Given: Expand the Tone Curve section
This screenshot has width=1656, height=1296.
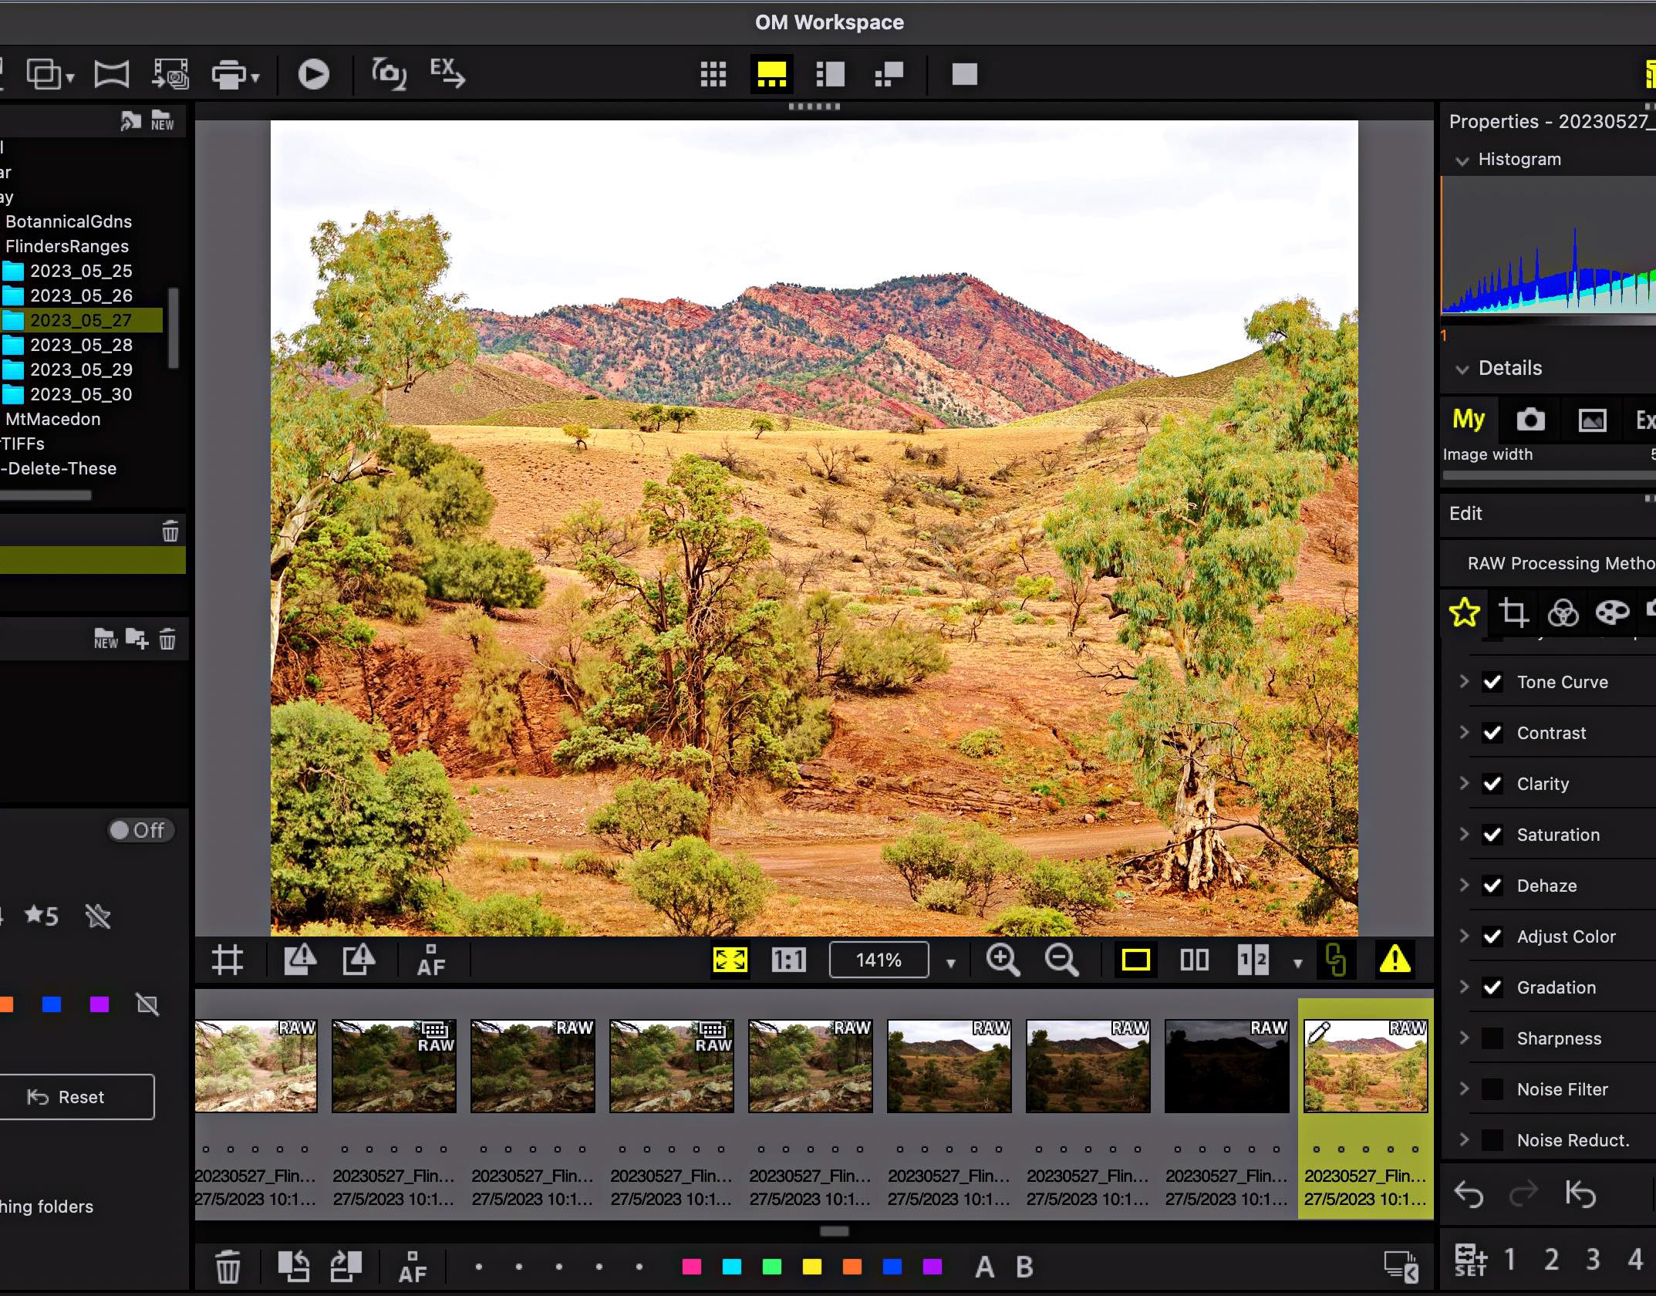Looking at the screenshot, I should click(1463, 681).
